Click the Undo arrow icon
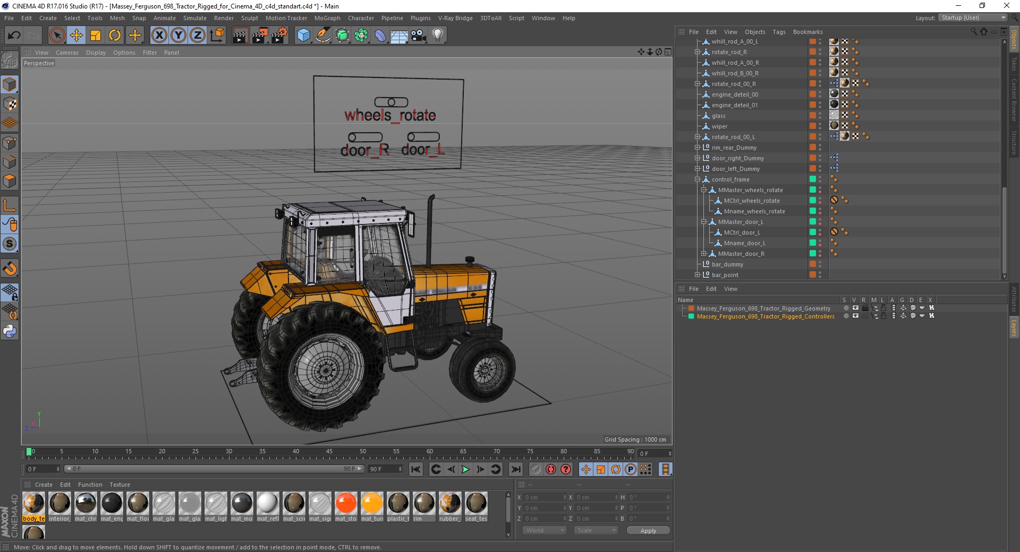Viewport: 1020px width, 552px height. click(14, 36)
